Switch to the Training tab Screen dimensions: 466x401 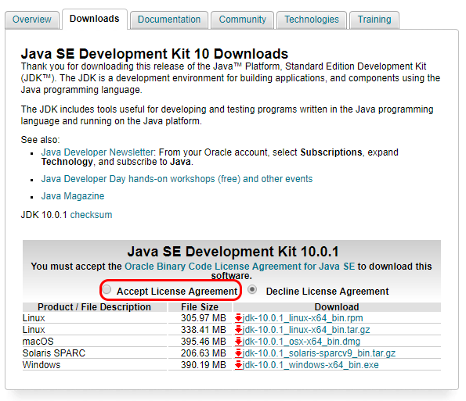(374, 20)
